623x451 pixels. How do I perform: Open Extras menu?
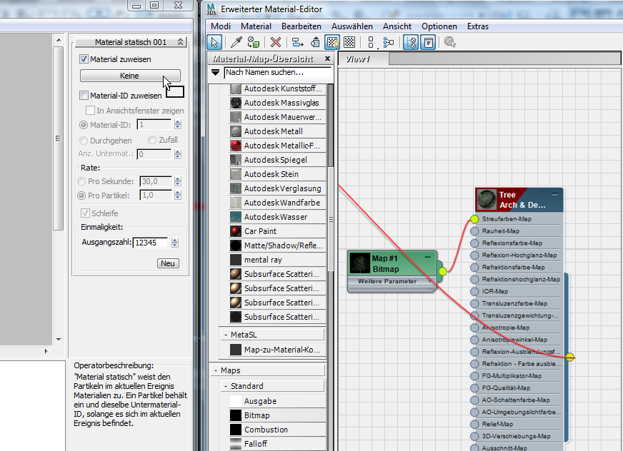click(477, 26)
